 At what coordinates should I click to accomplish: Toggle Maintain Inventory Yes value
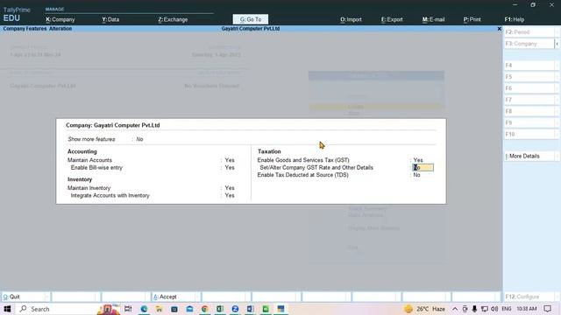[x=230, y=188]
